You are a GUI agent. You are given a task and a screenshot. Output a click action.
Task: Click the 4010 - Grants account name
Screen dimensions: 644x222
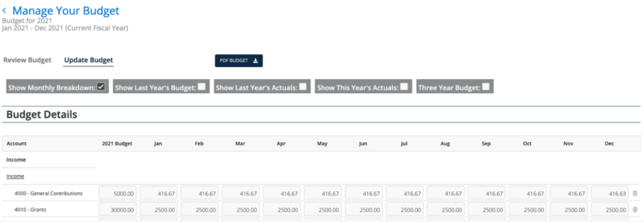[x=30, y=210]
